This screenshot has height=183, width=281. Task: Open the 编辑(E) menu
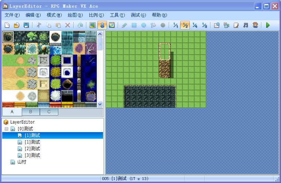tap(33, 15)
